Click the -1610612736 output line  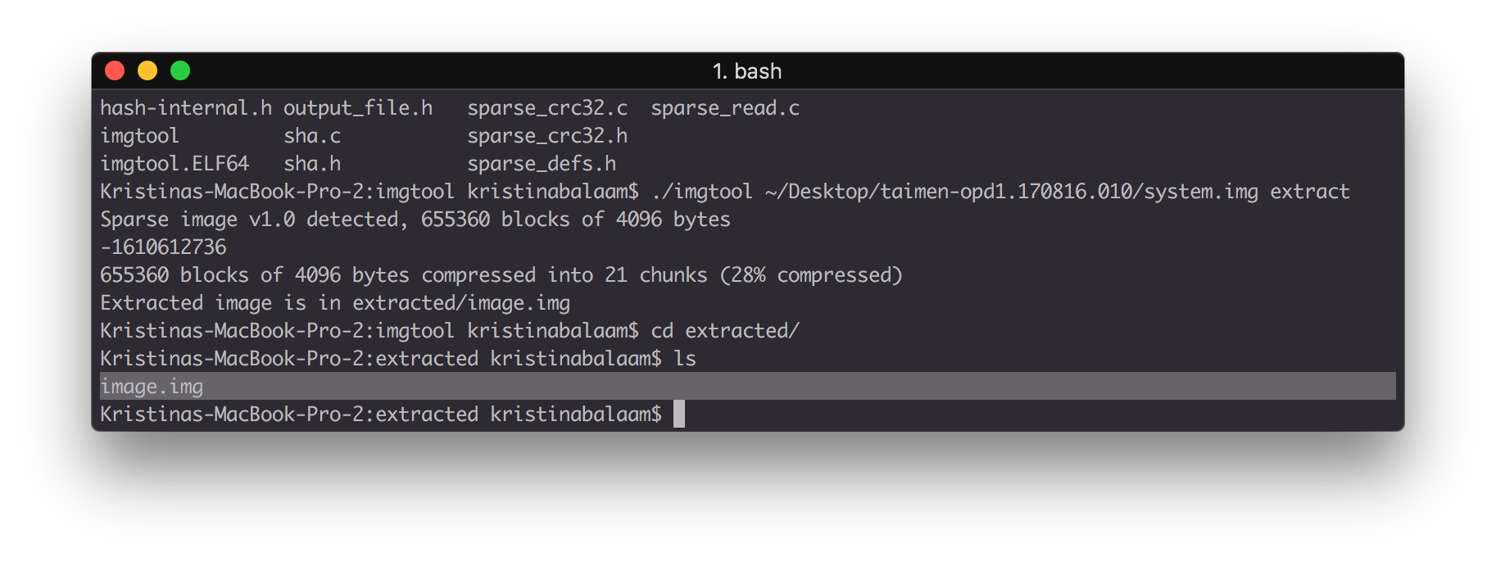163,247
